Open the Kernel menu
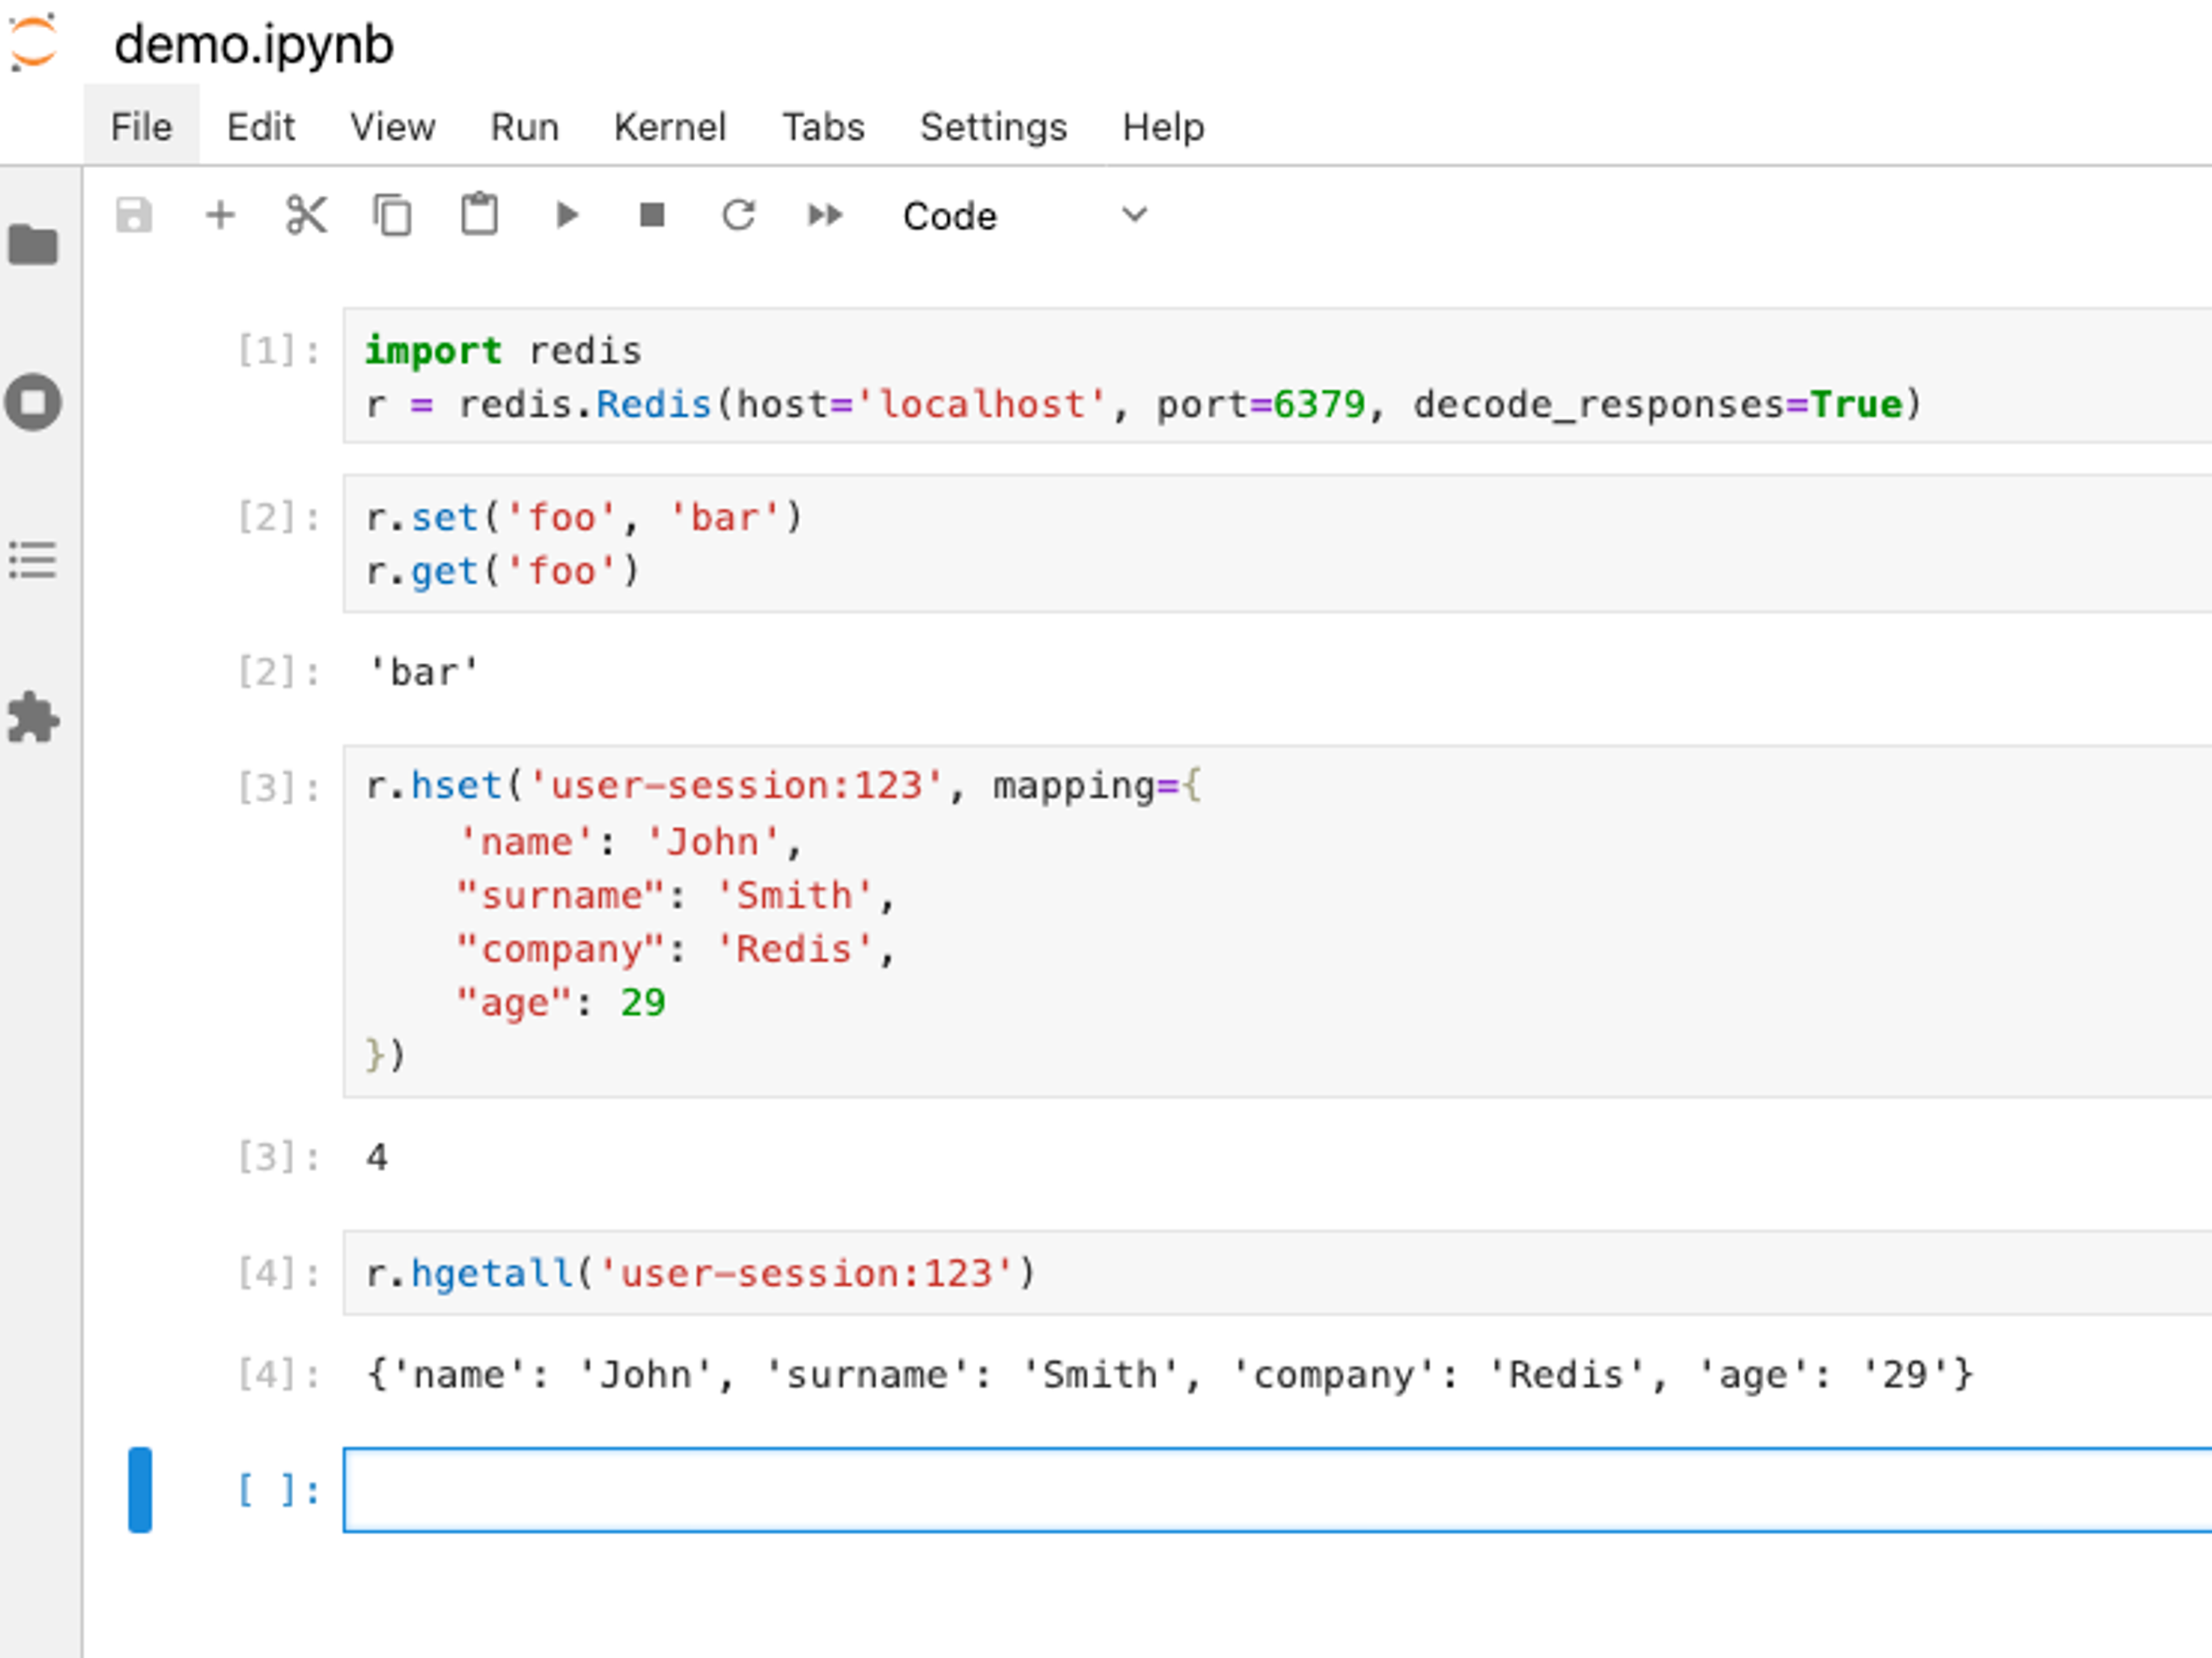 click(669, 127)
